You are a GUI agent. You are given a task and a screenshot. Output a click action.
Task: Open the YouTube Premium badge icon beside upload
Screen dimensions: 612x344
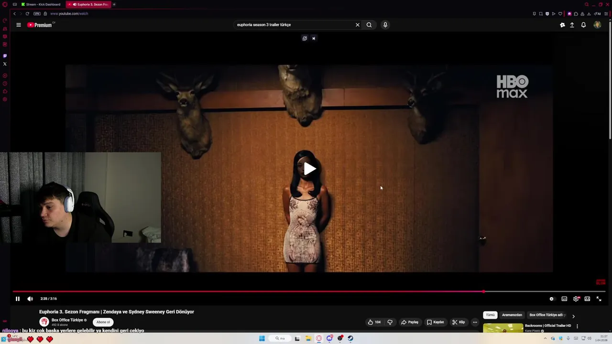(x=562, y=25)
